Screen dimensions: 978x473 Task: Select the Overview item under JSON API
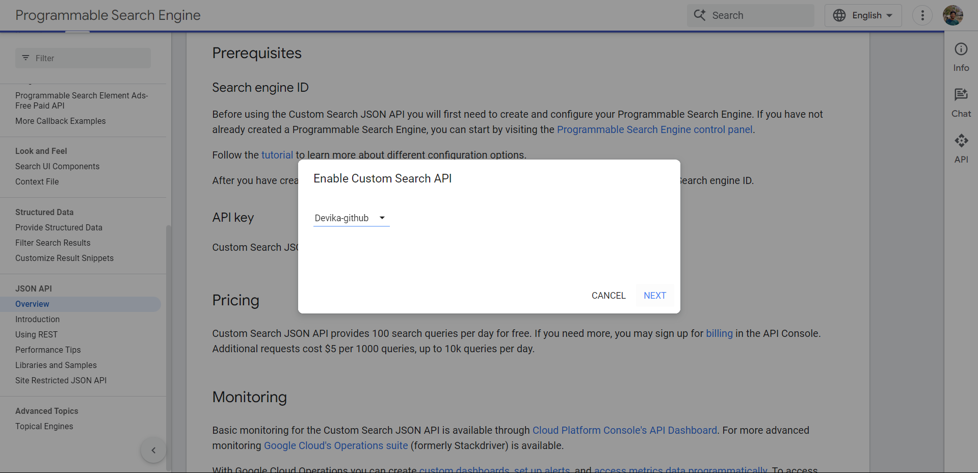[80, 304]
